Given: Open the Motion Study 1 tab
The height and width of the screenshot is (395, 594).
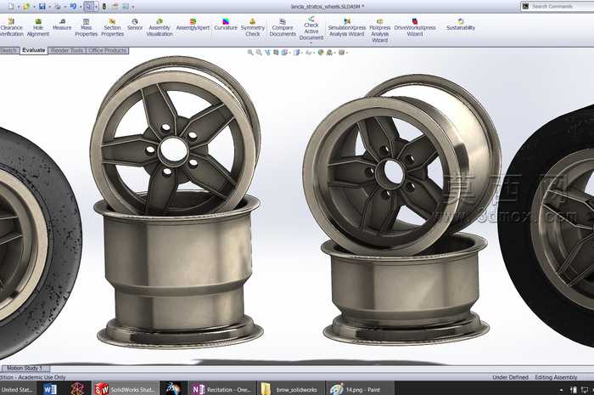Looking at the screenshot, I should (x=25, y=368).
